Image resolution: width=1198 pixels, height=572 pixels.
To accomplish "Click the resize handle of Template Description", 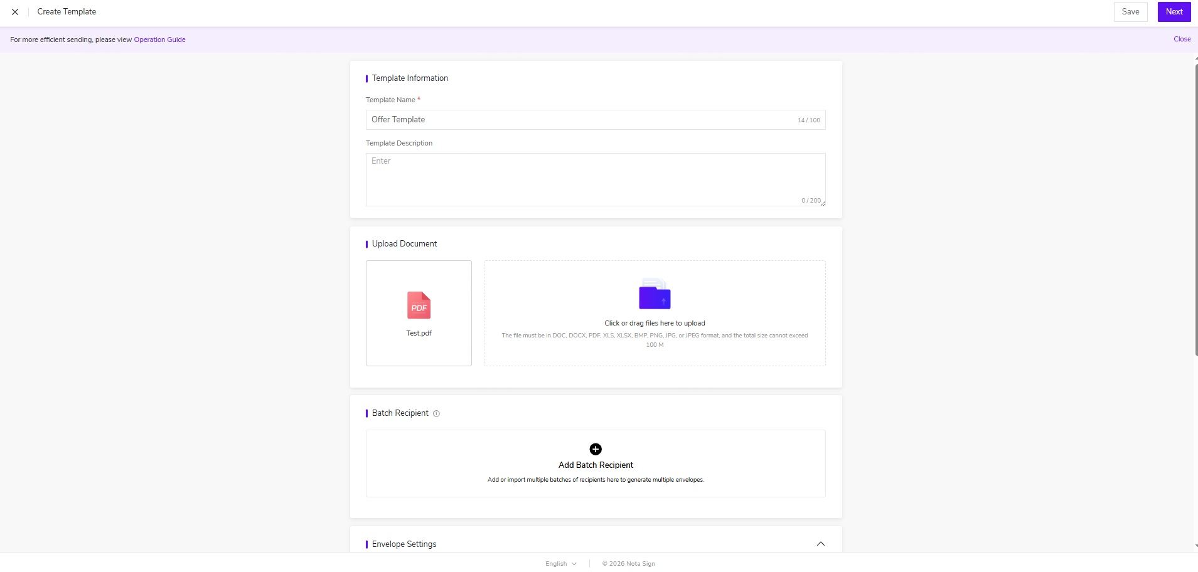I will pos(823,203).
